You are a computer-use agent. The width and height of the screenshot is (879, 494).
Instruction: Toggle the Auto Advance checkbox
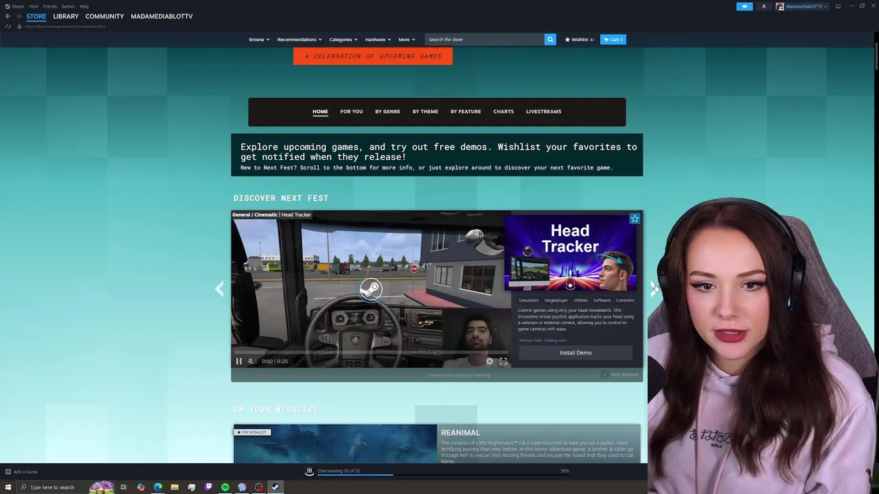(x=604, y=375)
